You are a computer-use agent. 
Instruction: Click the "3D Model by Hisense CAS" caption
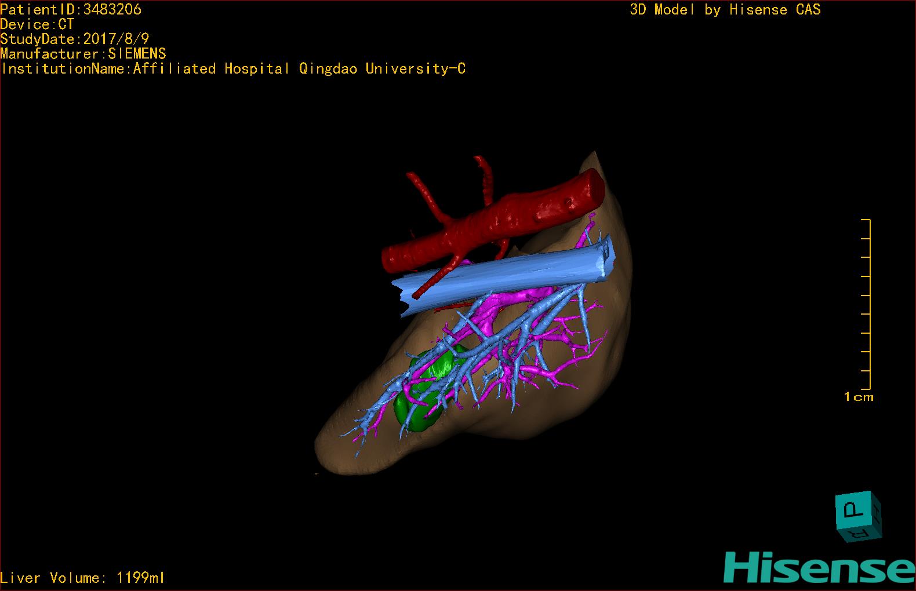click(725, 10)
